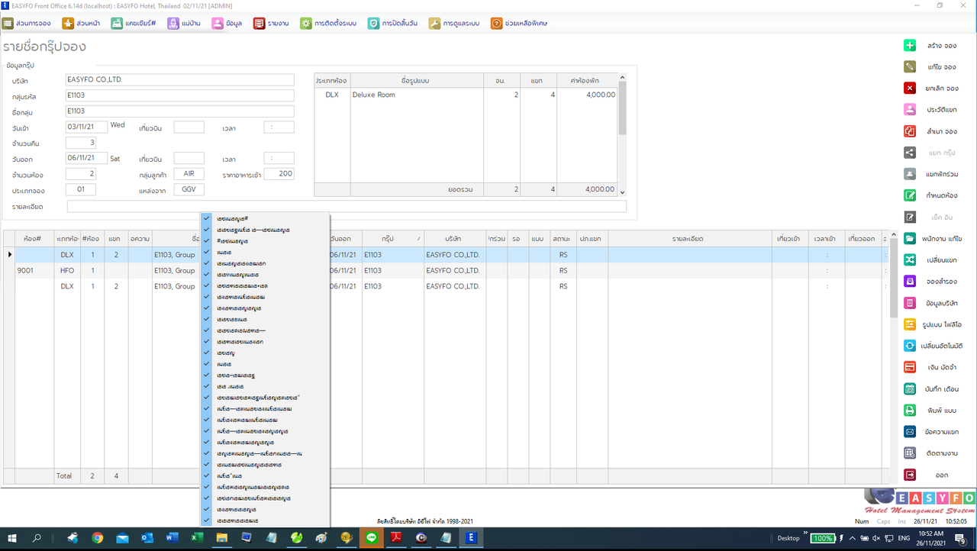Click the Sharing Guest (แขกพักร่วม) icon
This screenshot has height=551, width=977.
point(910,174)
